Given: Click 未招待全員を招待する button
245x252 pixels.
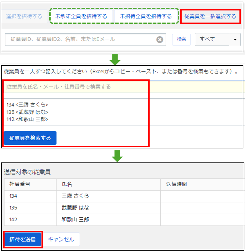Looking at the screenshot, I should 146,16.
